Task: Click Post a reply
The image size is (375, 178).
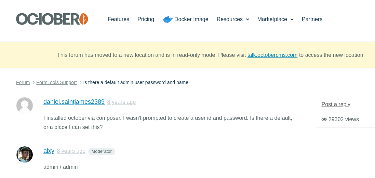Action: (x=336, y=104)
